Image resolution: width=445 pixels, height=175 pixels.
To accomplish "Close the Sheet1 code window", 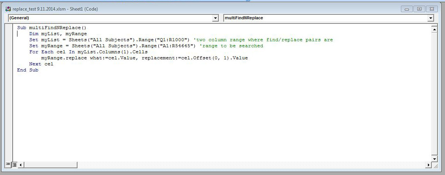I will click(x=432, y=9).
